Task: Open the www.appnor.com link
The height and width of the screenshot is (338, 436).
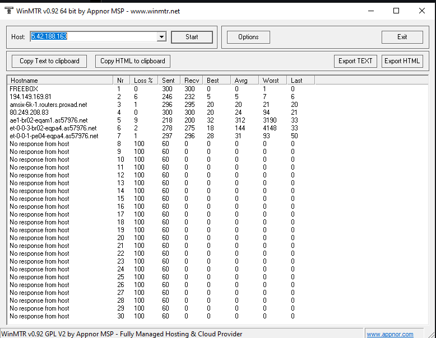Action: point(390,334)
